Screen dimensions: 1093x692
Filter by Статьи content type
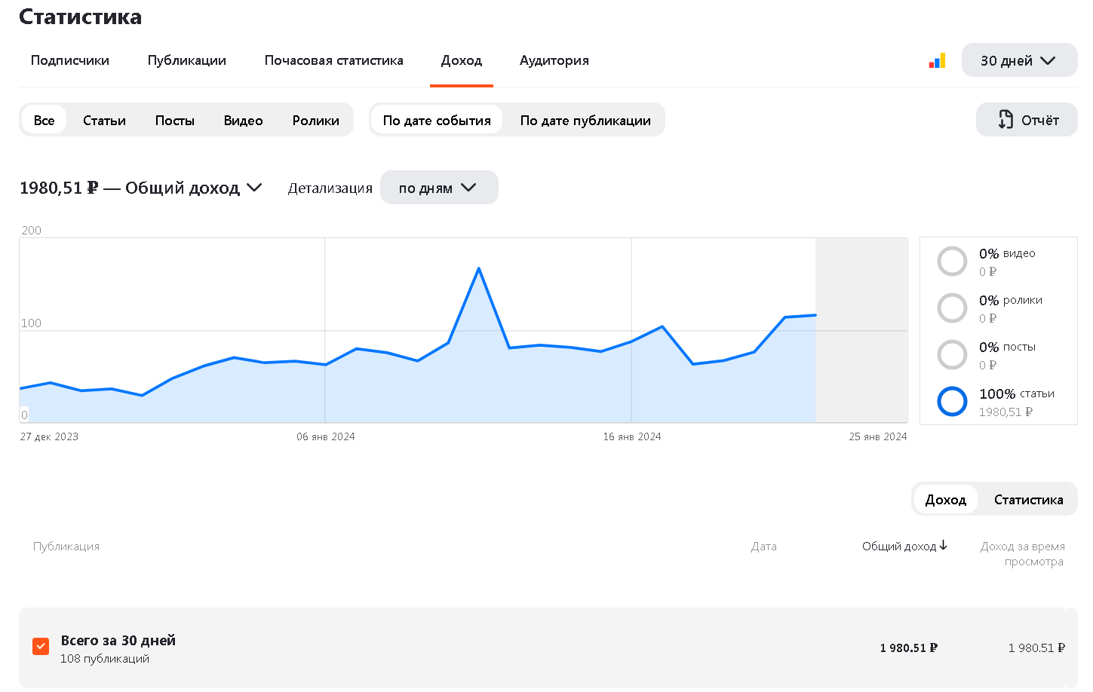104,121
